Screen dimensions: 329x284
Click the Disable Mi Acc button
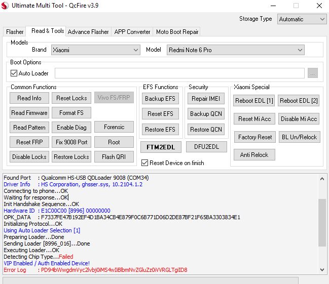pos(299,119)
